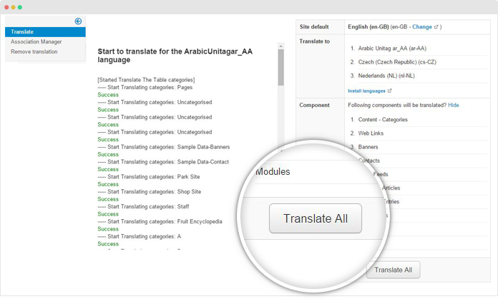Click Success under categories: Staff
This screenshot has height=299, width=498.
click(x=108, y=214)
